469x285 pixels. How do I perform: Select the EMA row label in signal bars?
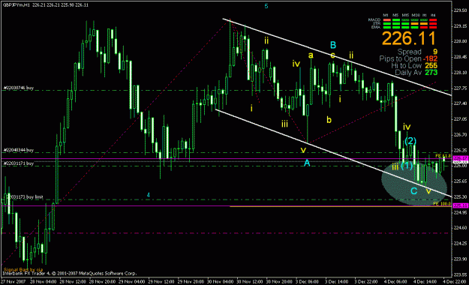(x=376, y=27)
